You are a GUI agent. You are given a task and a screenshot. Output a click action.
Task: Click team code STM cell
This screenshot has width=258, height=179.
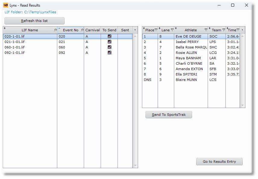coord(216,74)
